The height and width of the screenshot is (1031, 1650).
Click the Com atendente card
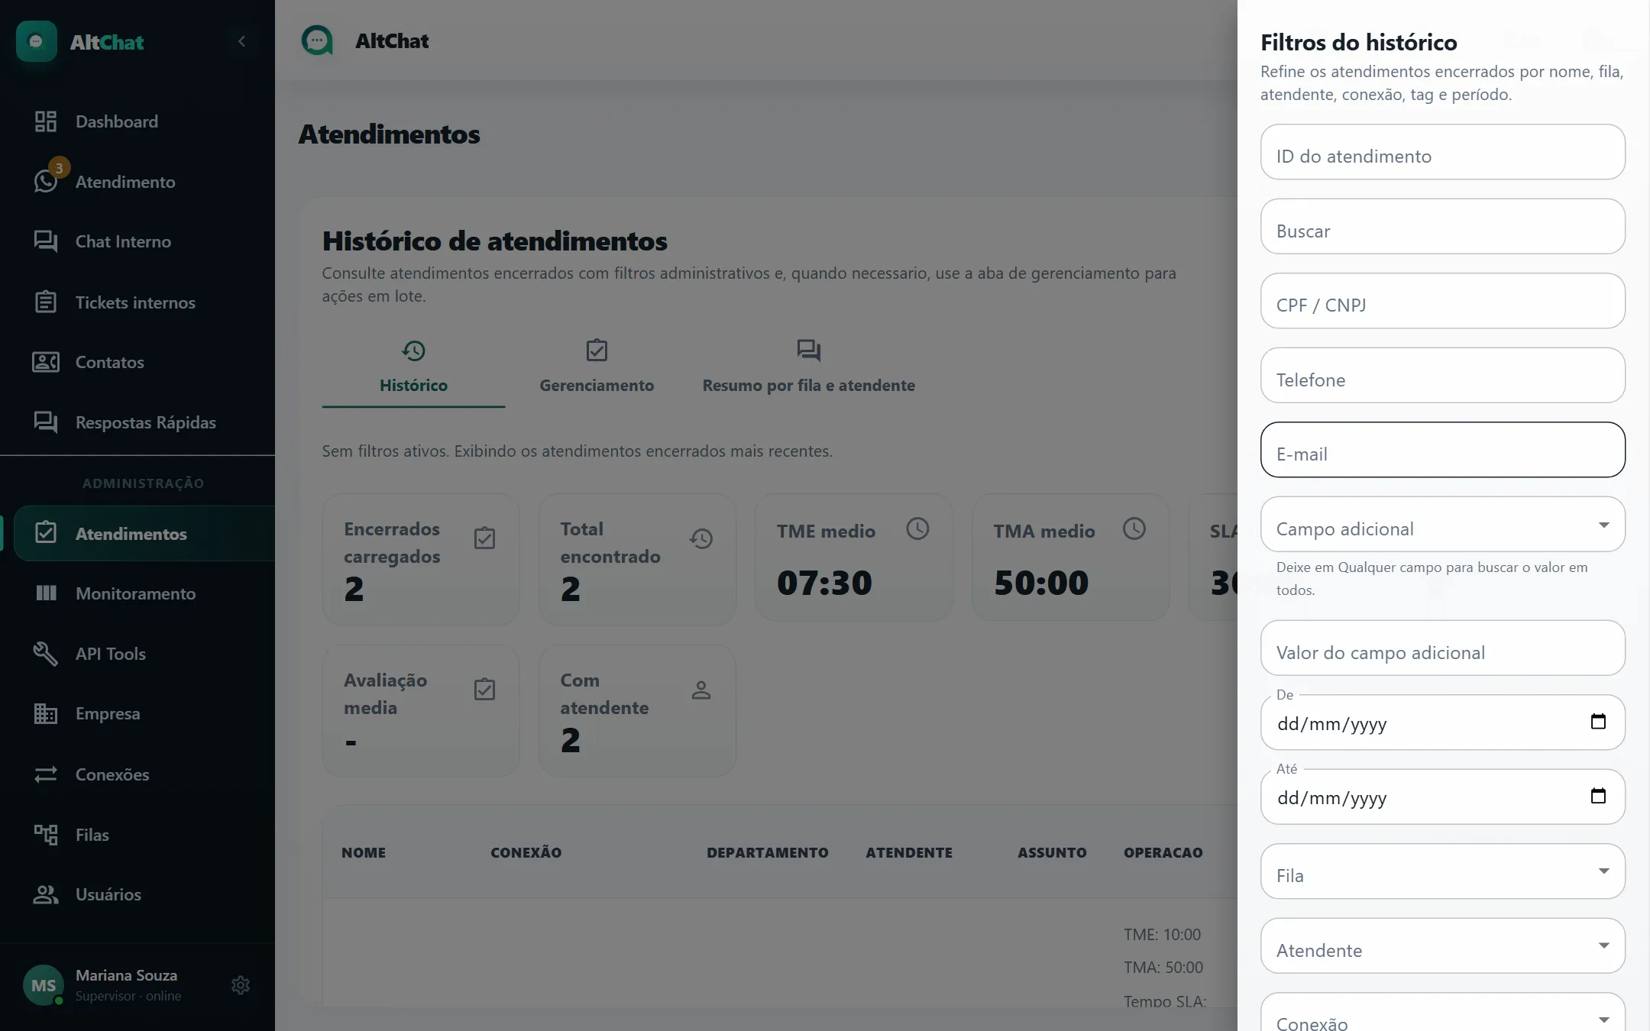[x=637, y=711]
